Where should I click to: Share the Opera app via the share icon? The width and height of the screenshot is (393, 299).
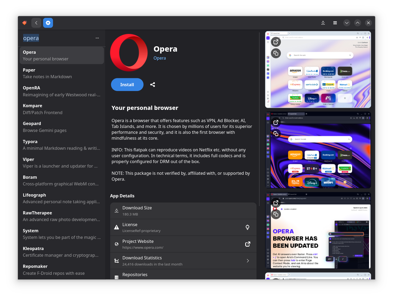[x=153, y=85]
